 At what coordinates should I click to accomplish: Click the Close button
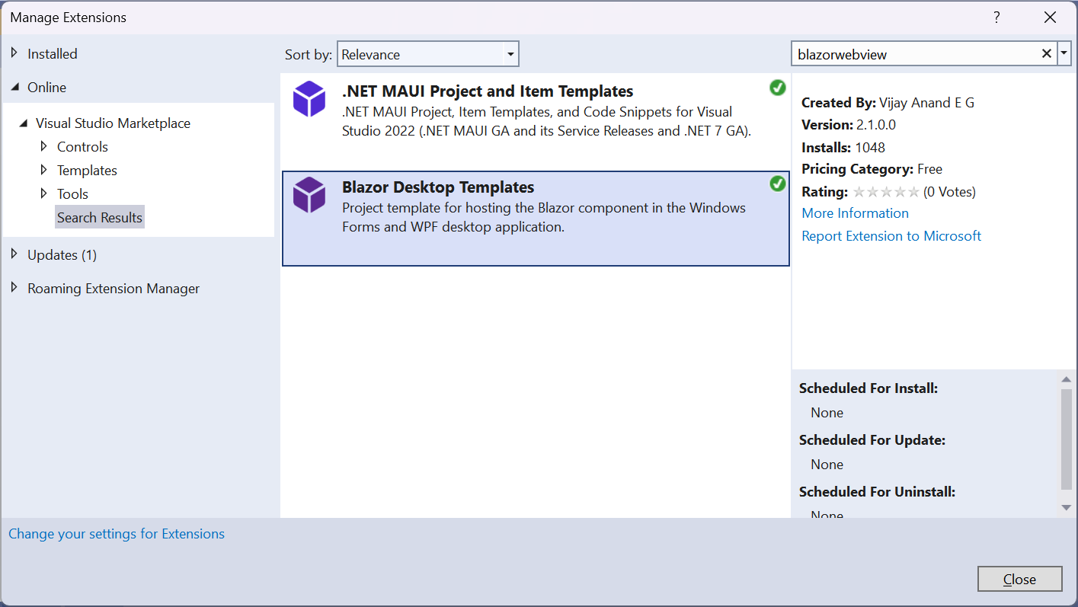(x=1019, y=579)
